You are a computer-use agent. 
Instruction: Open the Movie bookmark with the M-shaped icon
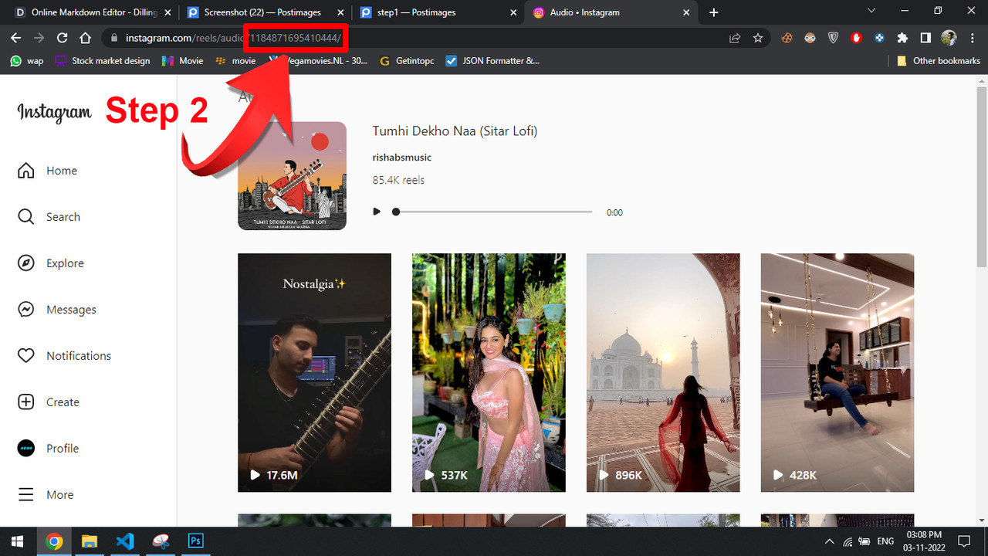click(183, 61)
